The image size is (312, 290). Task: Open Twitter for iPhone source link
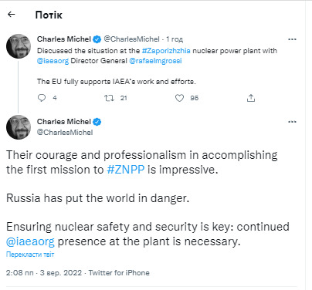tap(119, 273)
